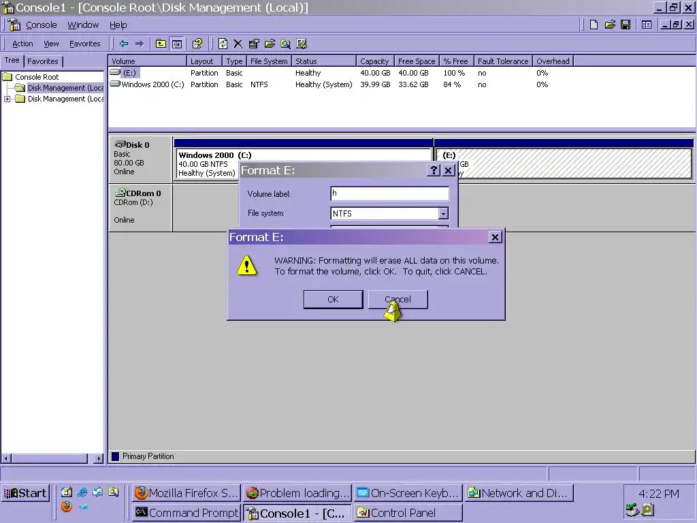Screen dimensions: 697x523
Task: Click the Show Desktop quick launch icon
Action: point(67,492)
